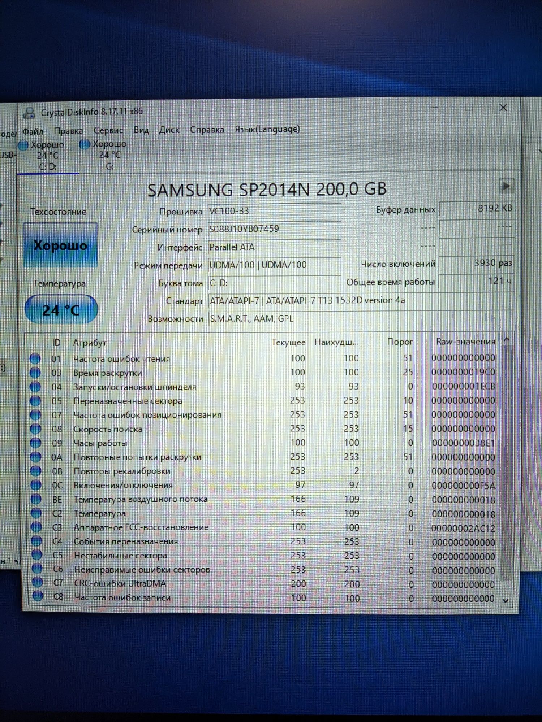The height and width of the screenshot is (722, 542).
Task: Click status icon for Повторы рекалибровки
Action: click(36, 471)
